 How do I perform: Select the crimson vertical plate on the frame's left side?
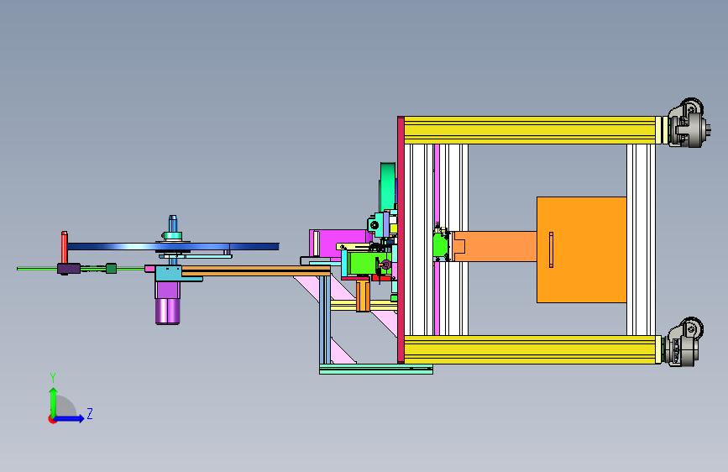click(401, 239)
